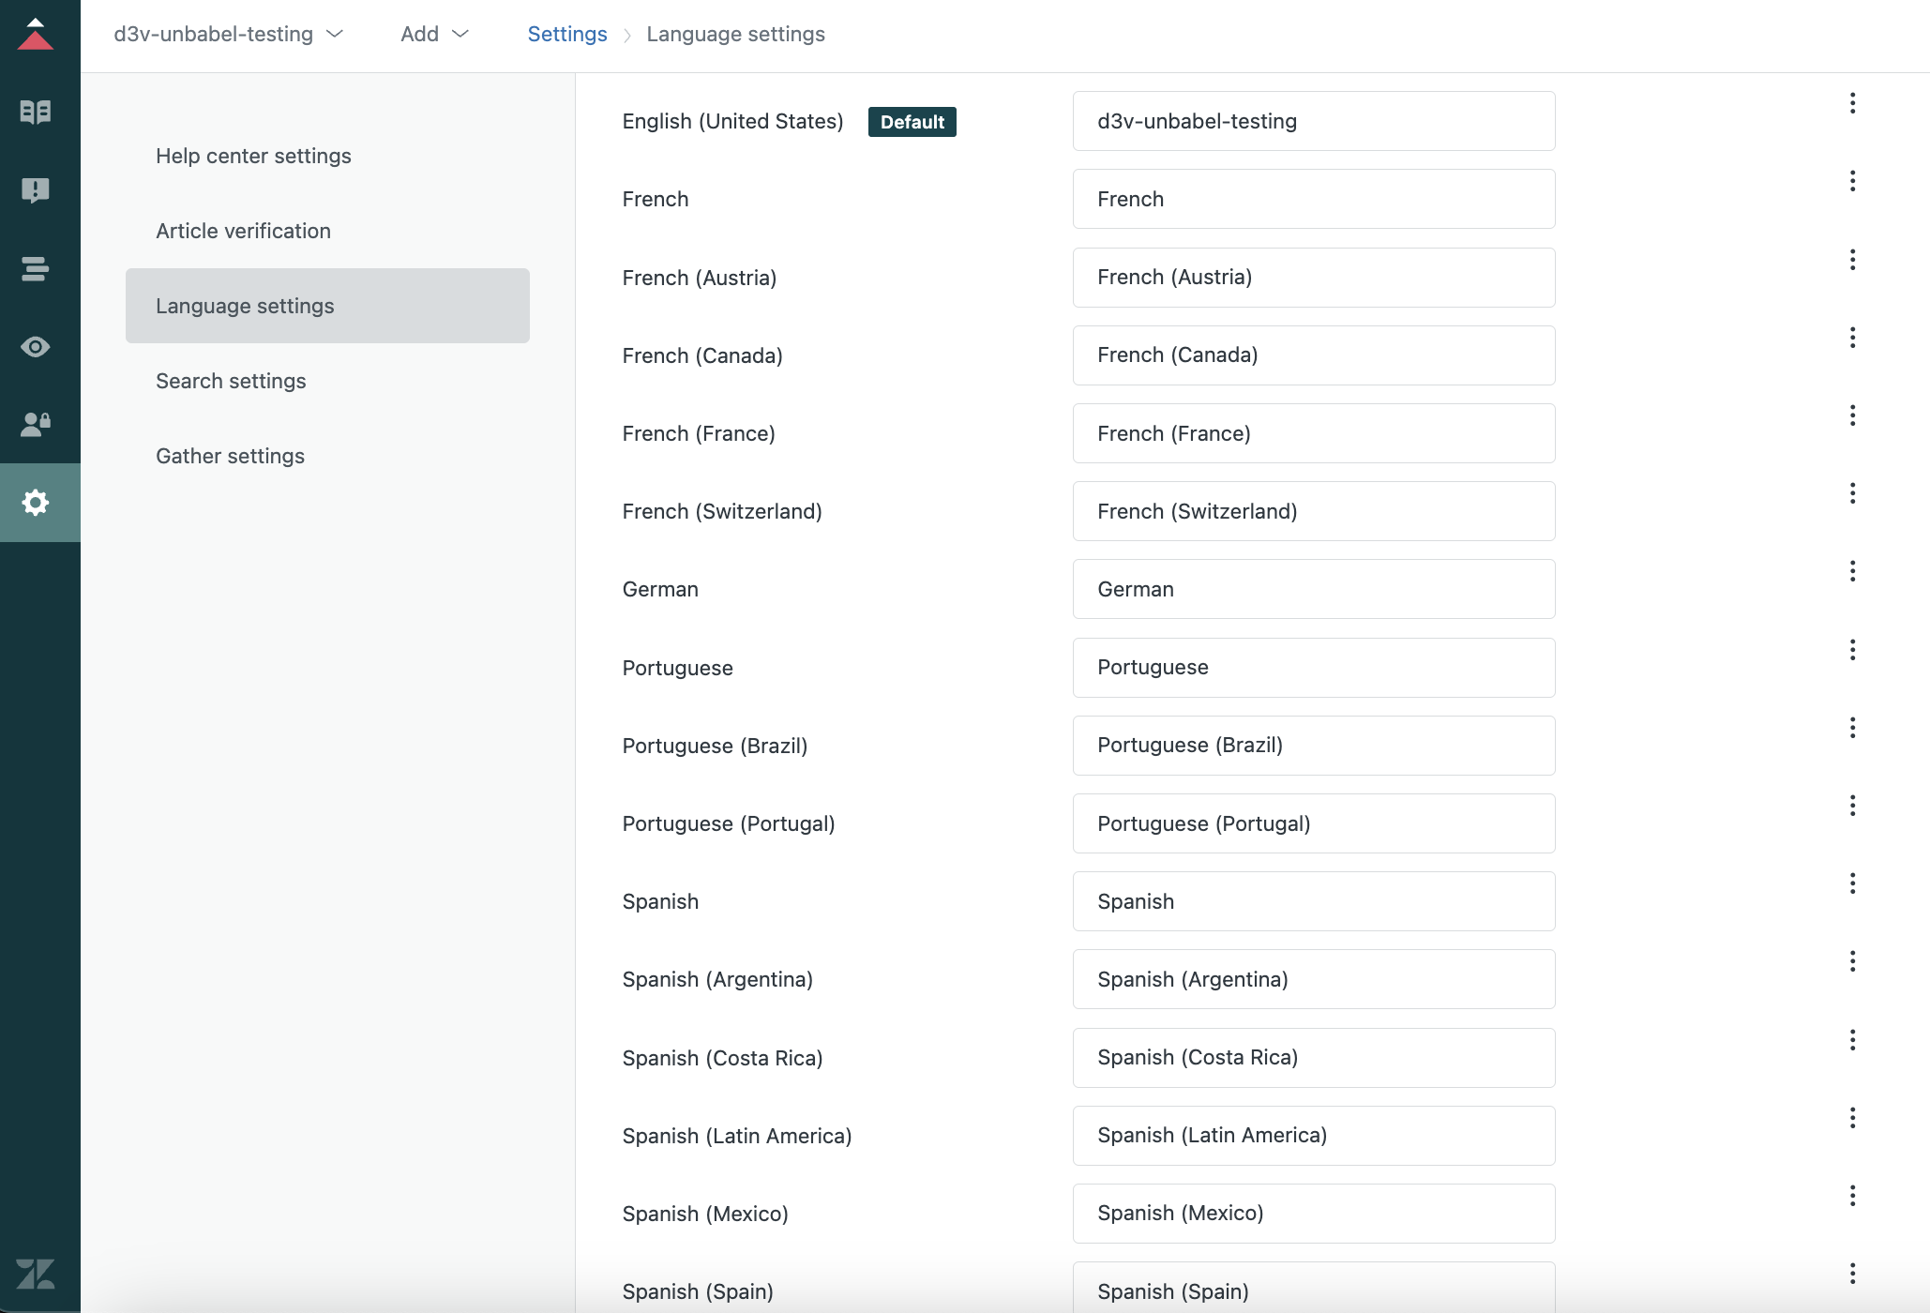Open Gather settings
This screenshot has width=1930, height=1313.
pyautogui.click(x=327, y=456)
